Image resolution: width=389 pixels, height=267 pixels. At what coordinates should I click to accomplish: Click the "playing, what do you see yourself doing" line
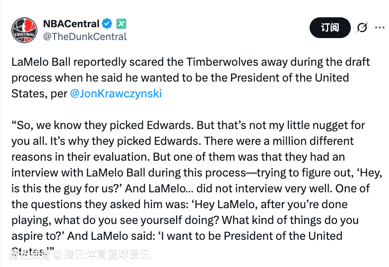109,221
